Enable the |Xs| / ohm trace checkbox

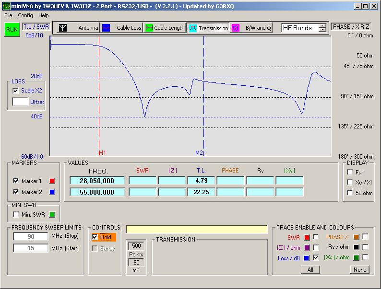[x=365, y=257]
